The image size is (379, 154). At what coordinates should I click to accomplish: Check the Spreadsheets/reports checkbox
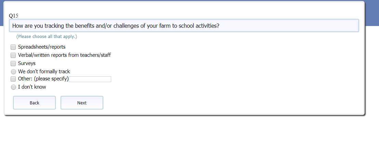[x=13, y=47]
